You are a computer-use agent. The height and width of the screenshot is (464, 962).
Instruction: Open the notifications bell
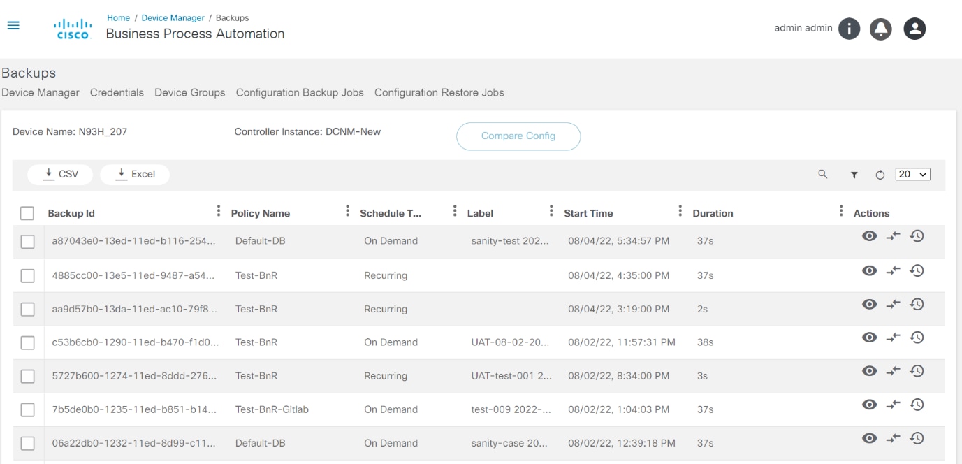(881, 29)
